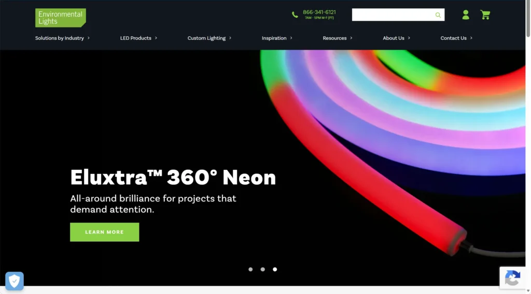
Task: Open Resources menu
Action: pos(334,38)
